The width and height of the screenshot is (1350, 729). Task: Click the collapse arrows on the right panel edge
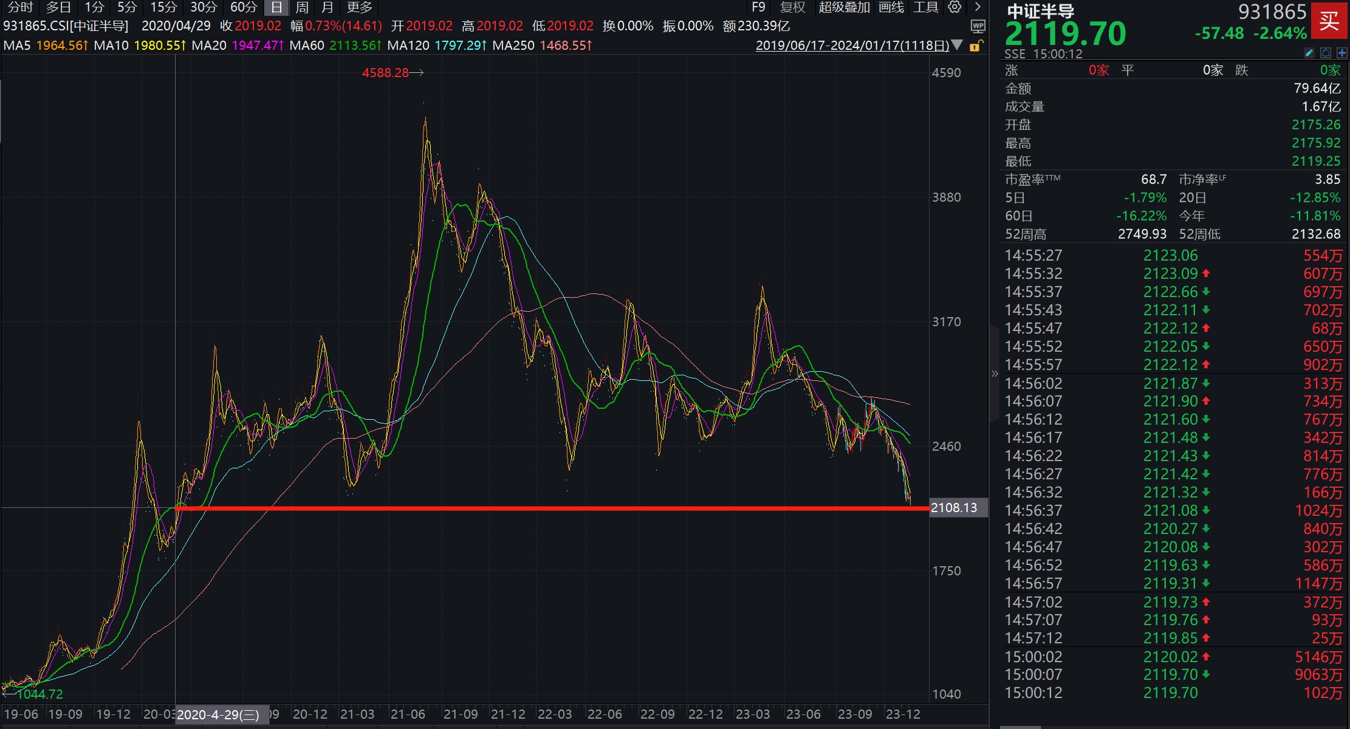(x=995, y=374)
